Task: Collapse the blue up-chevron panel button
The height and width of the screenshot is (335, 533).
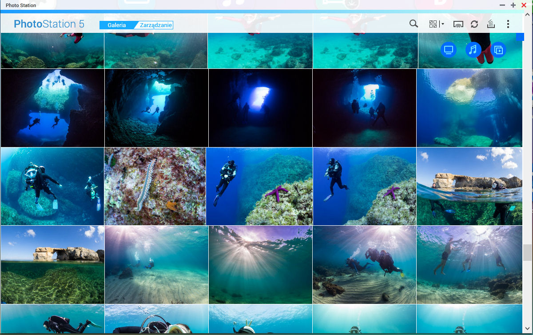Action: point(520,37)
